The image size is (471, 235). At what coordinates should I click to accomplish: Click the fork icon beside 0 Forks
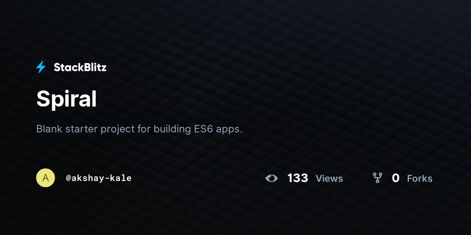378,178
